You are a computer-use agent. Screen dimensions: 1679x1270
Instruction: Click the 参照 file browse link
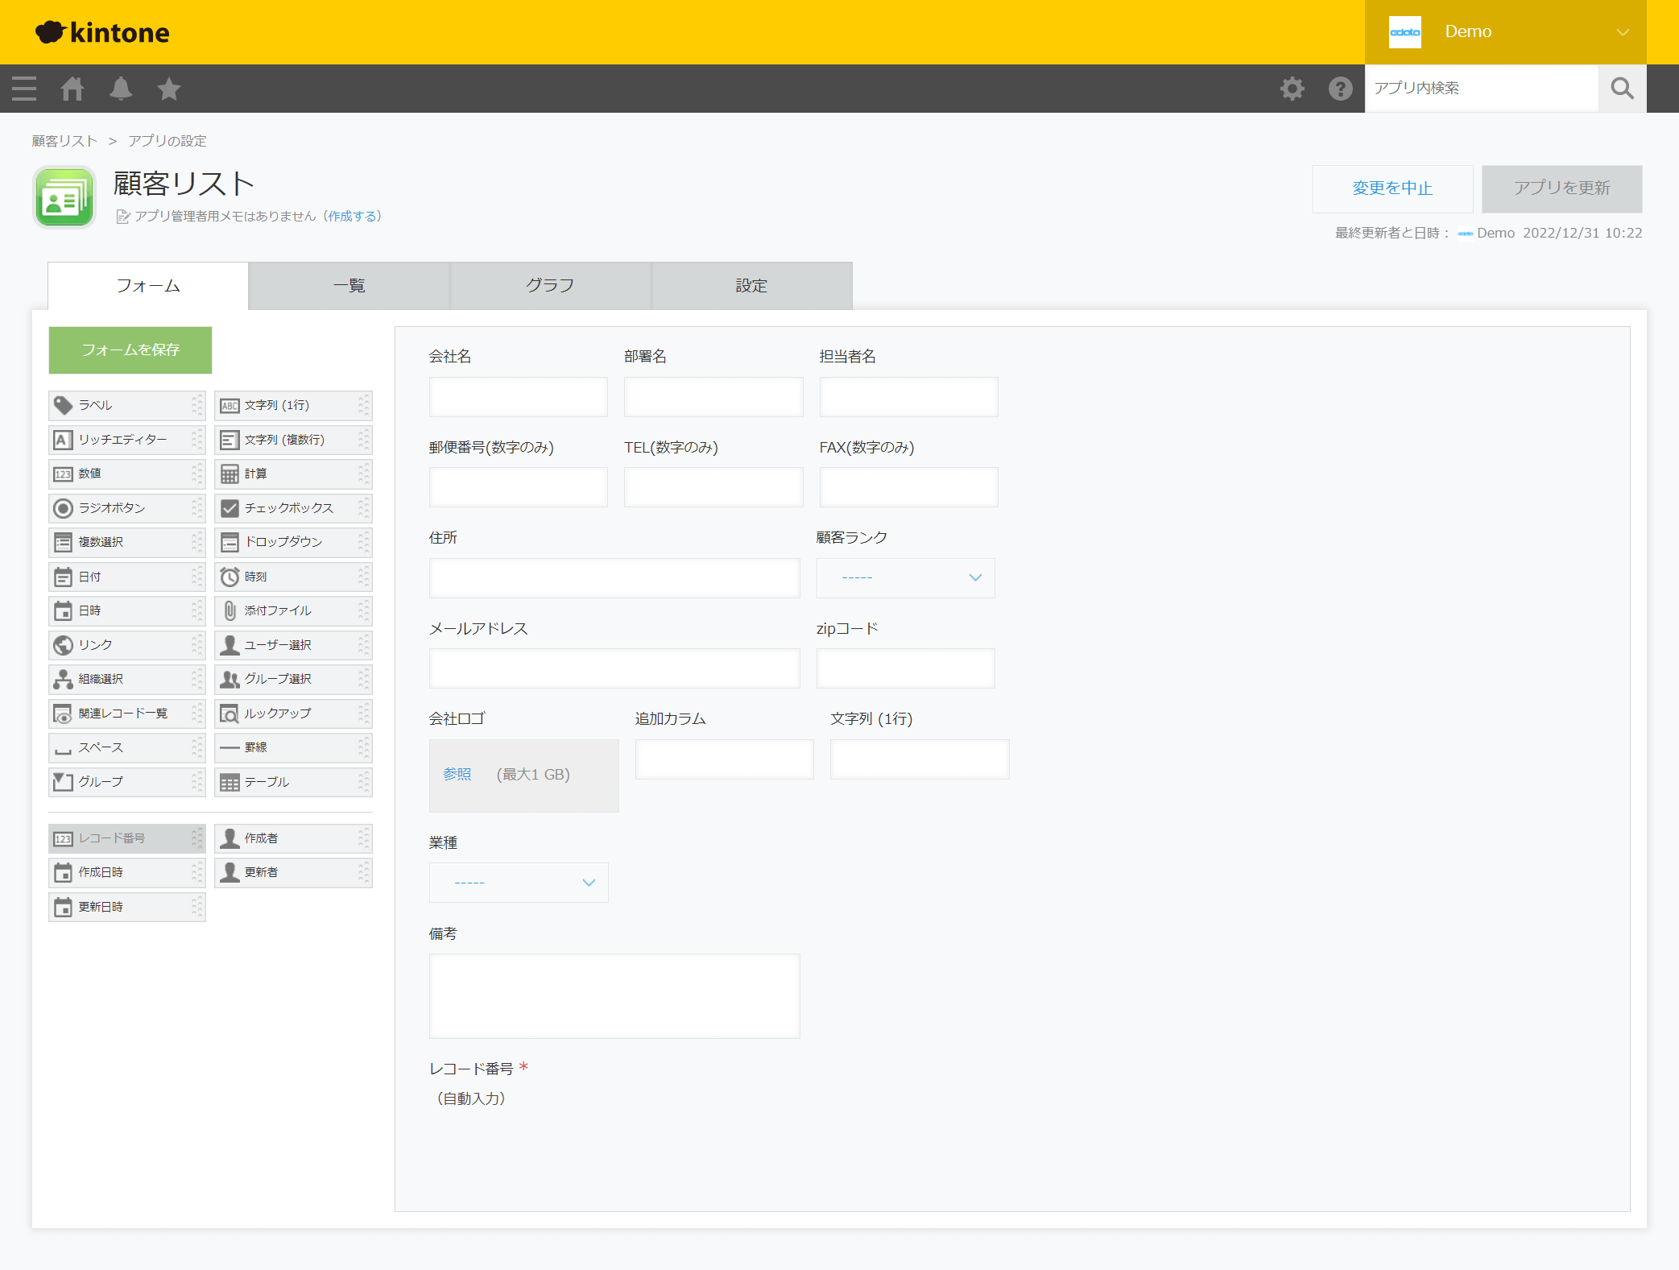(x=457, y=774)
